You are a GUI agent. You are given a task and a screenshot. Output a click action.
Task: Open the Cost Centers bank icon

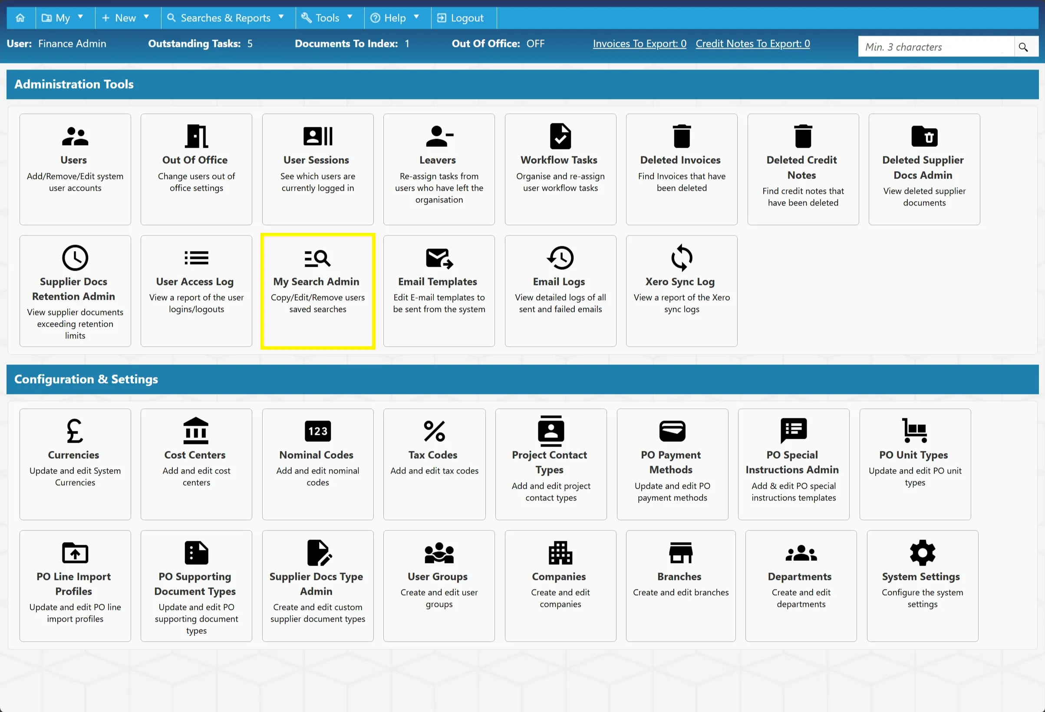point(197,431)
